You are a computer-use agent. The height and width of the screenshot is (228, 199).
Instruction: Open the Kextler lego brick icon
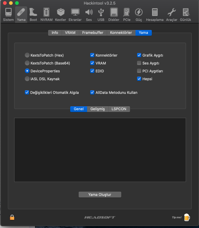[60, 15]
